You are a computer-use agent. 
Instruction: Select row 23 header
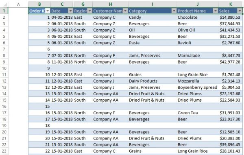click(x=4, y=151)
